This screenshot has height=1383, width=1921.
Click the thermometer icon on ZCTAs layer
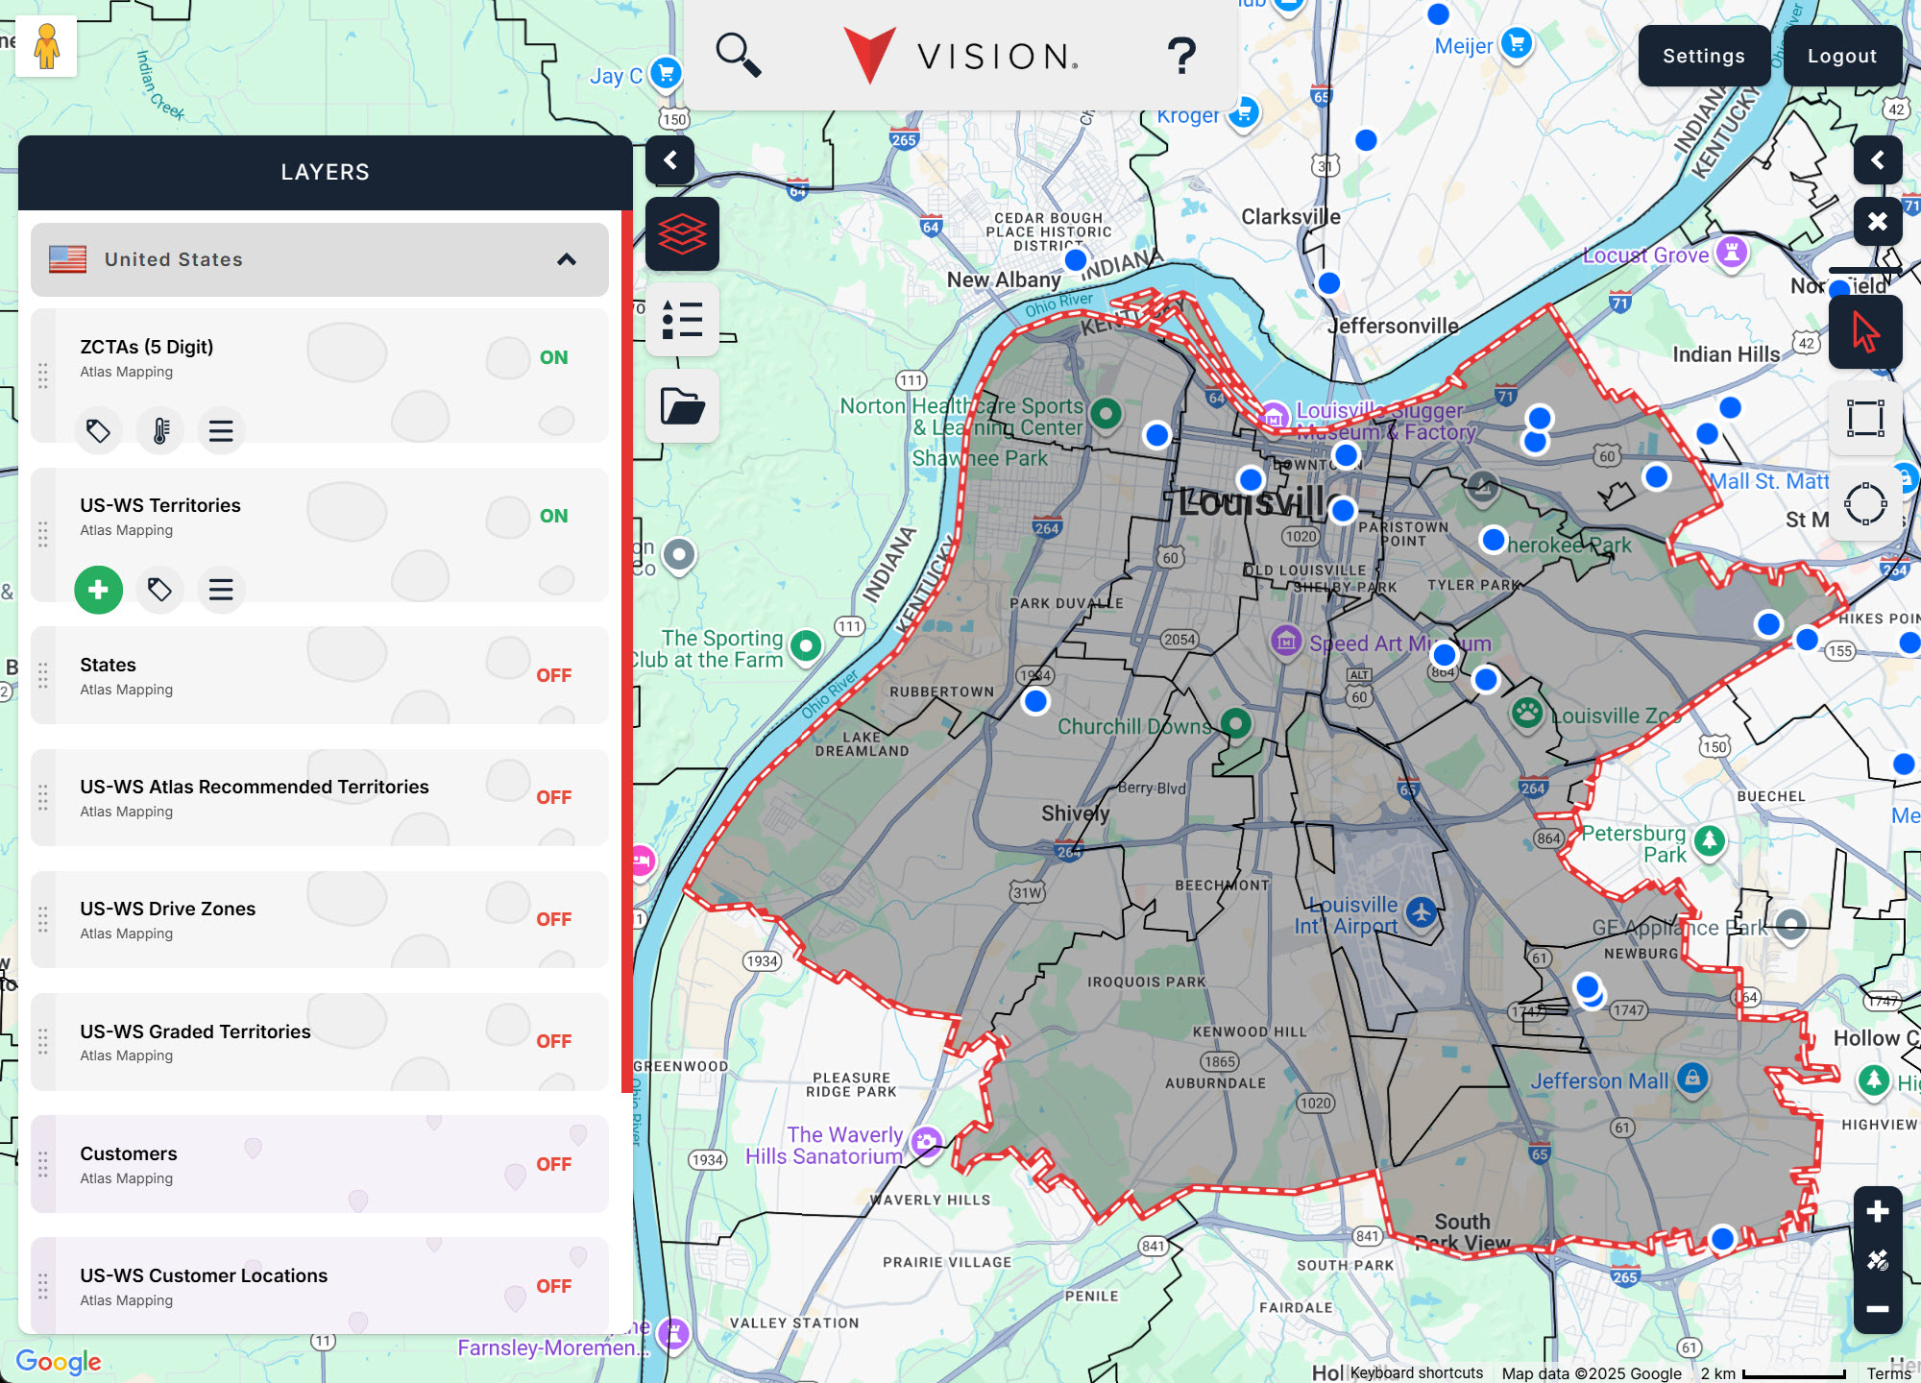pyautogui.click(x=159, y=430)
